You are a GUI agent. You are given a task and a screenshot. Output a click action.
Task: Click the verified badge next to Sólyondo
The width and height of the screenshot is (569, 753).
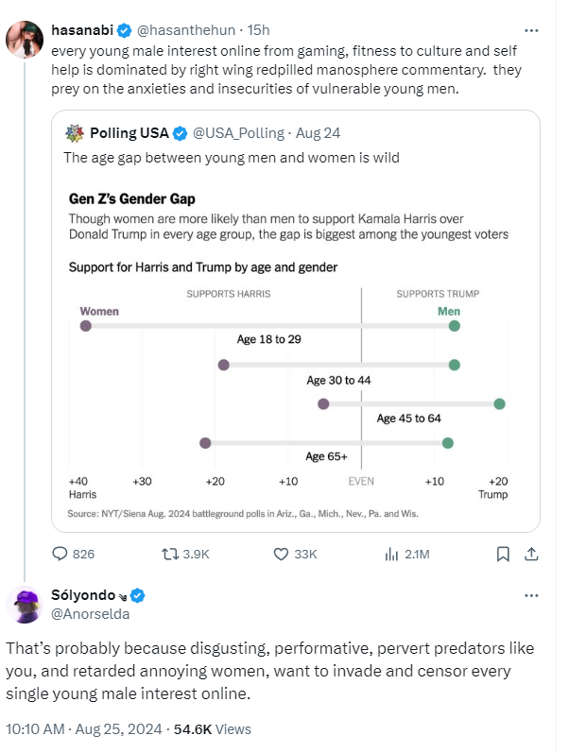point(138,595)
